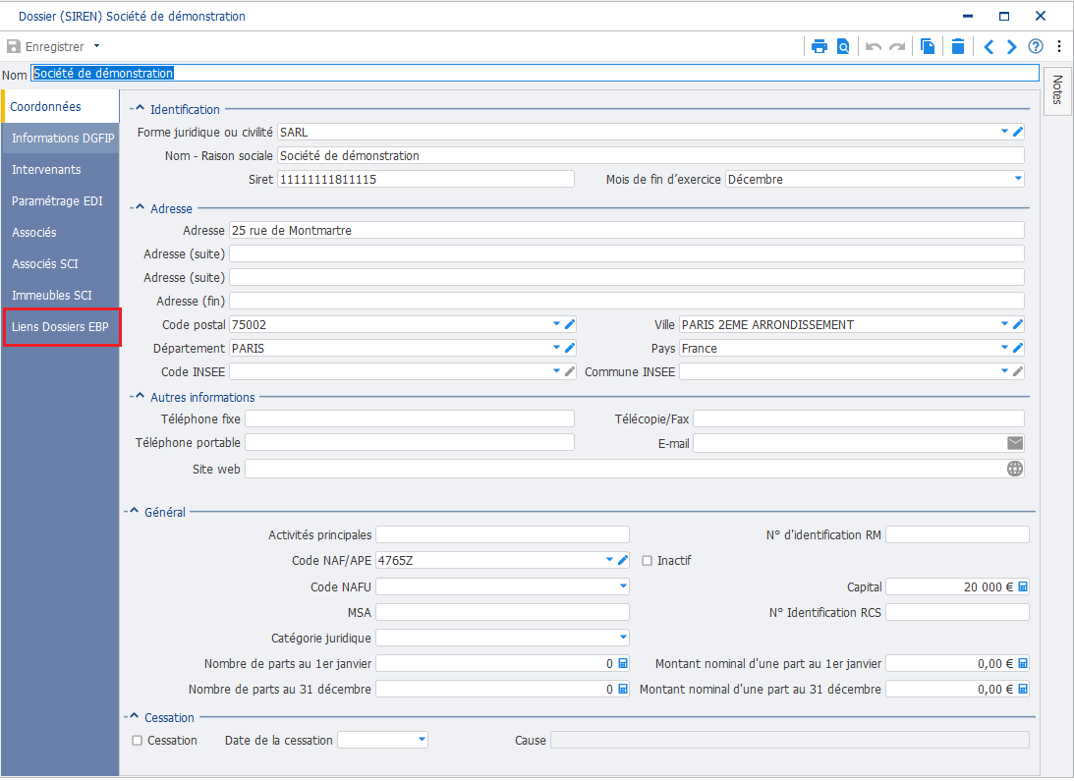Click into the Adresse field with 25 rue de Montmartre

[x=627, y=230]
